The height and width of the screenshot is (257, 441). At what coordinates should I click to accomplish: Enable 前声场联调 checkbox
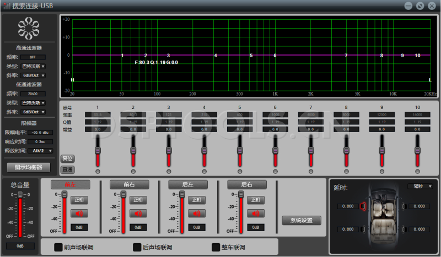(58, 248)
